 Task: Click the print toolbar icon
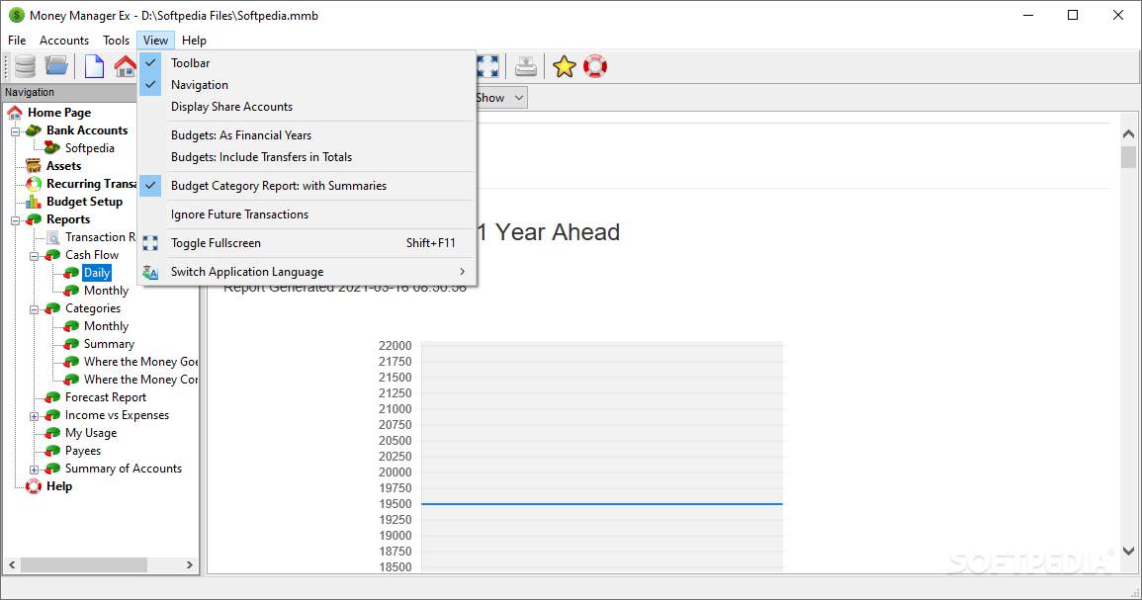(x=526, y=66)
